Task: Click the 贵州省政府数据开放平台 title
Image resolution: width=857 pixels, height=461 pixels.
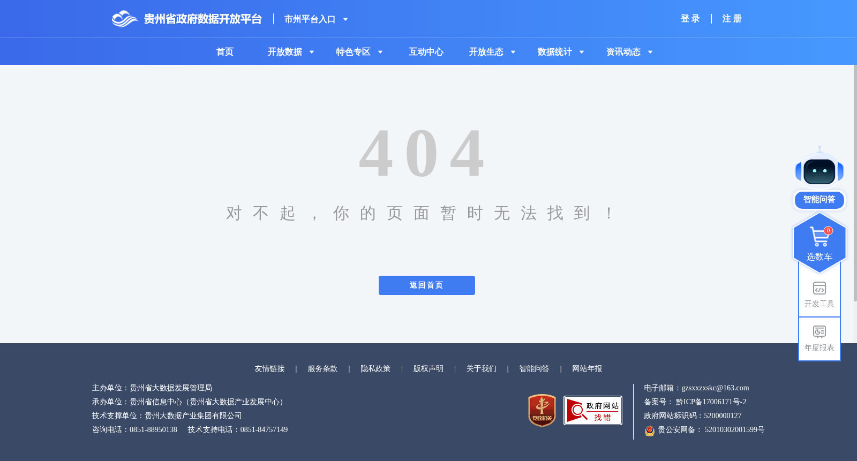Action: pos(203,19)
